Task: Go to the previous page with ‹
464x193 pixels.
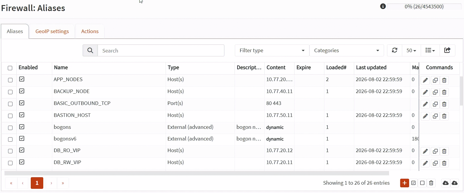Action: pos(23,183)
